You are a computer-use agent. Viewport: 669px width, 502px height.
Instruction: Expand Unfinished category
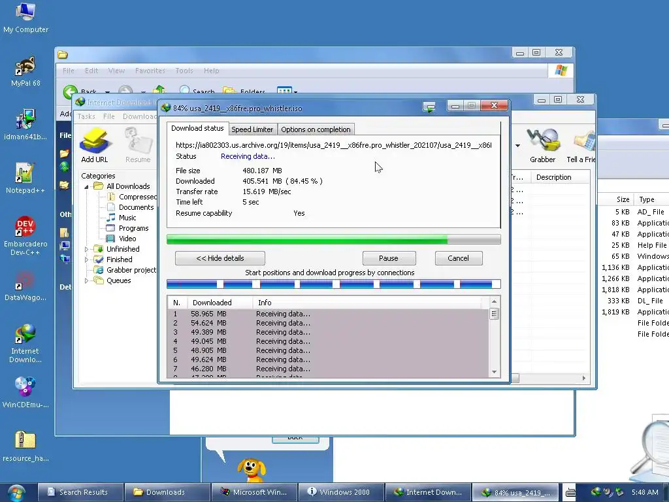click(87, 249)
